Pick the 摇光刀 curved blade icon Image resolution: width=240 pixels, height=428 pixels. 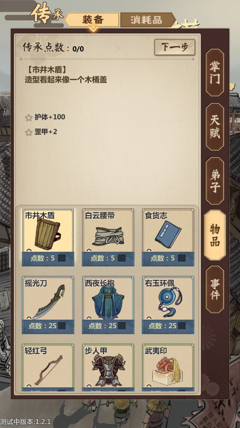(48, 301)
